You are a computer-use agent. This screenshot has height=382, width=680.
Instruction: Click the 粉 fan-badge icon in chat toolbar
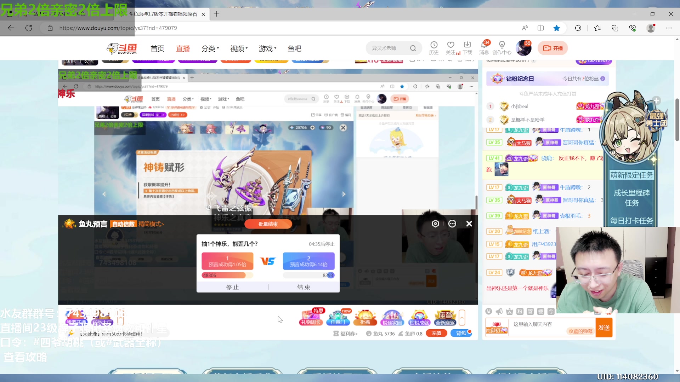click(520, 311)
